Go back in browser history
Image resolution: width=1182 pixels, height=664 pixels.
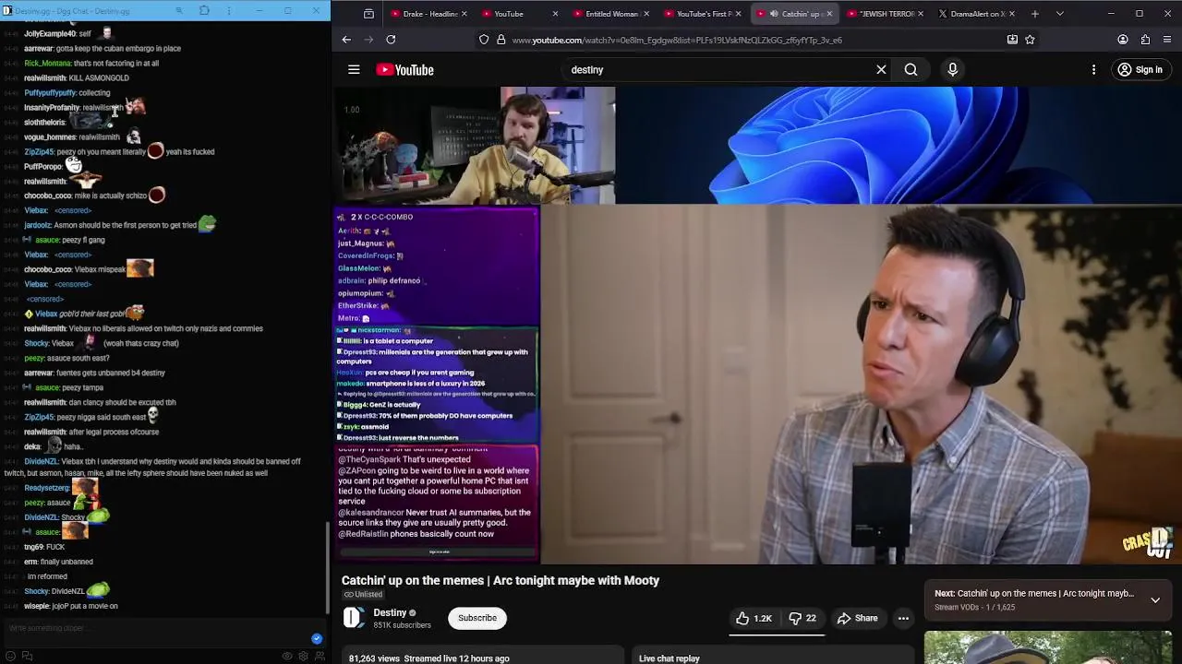click(x=346, y=40)
